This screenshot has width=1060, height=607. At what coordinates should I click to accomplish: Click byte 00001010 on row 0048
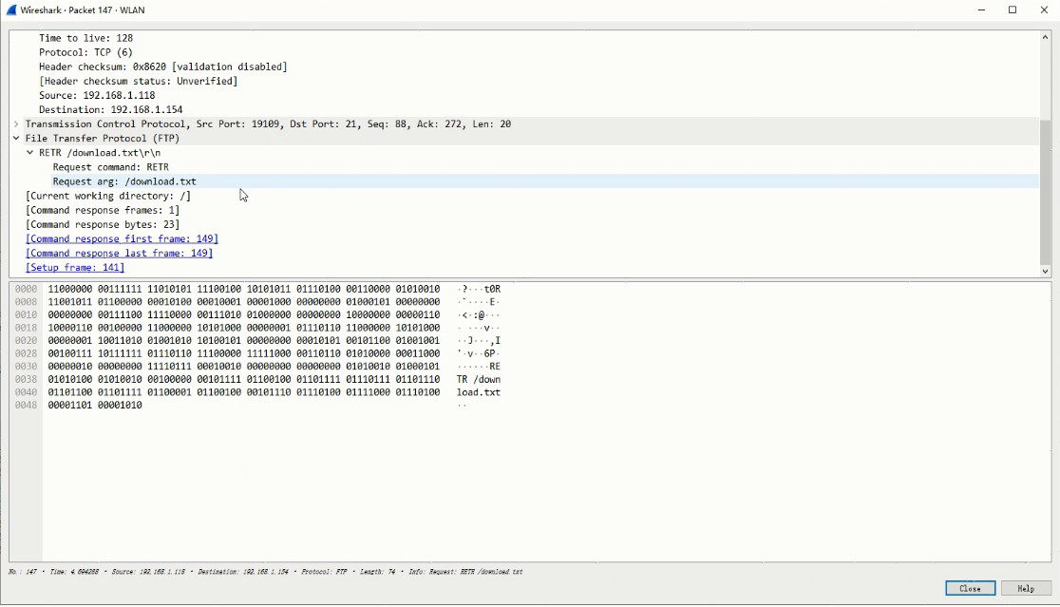pos(120,405)
